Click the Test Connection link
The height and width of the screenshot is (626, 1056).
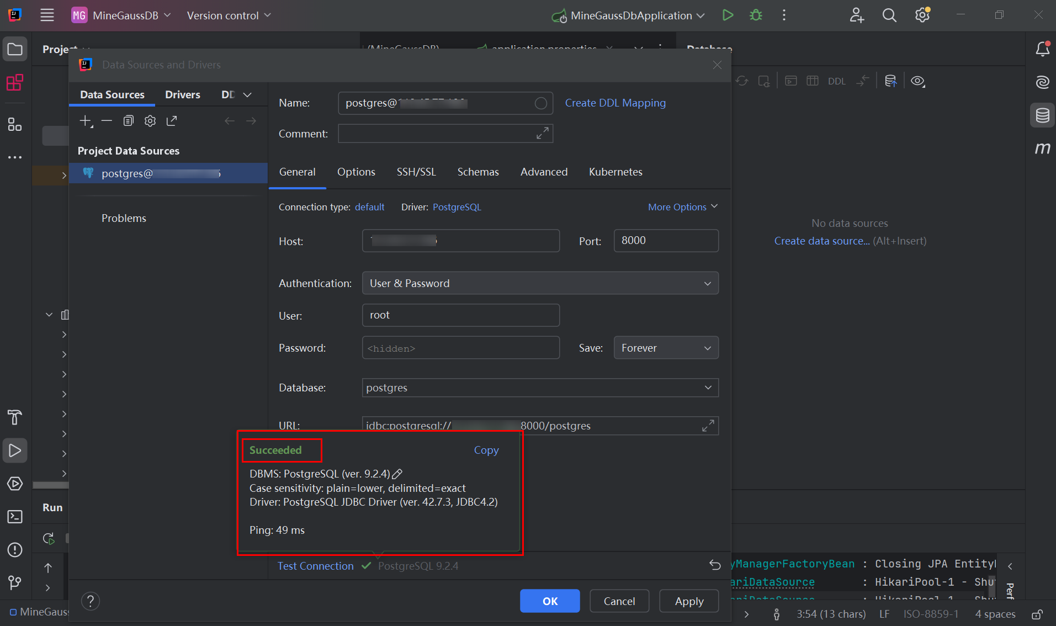point(315,566)
